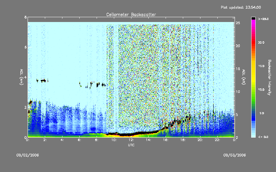This screenshot has width=276, height=172.
Task: Click the "Plot updated: 23:54:00" timestamp
Action: 241,7
